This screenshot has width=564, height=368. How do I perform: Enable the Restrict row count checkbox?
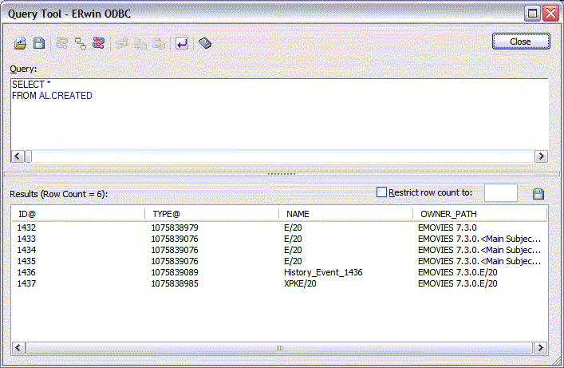coord(381,192)
